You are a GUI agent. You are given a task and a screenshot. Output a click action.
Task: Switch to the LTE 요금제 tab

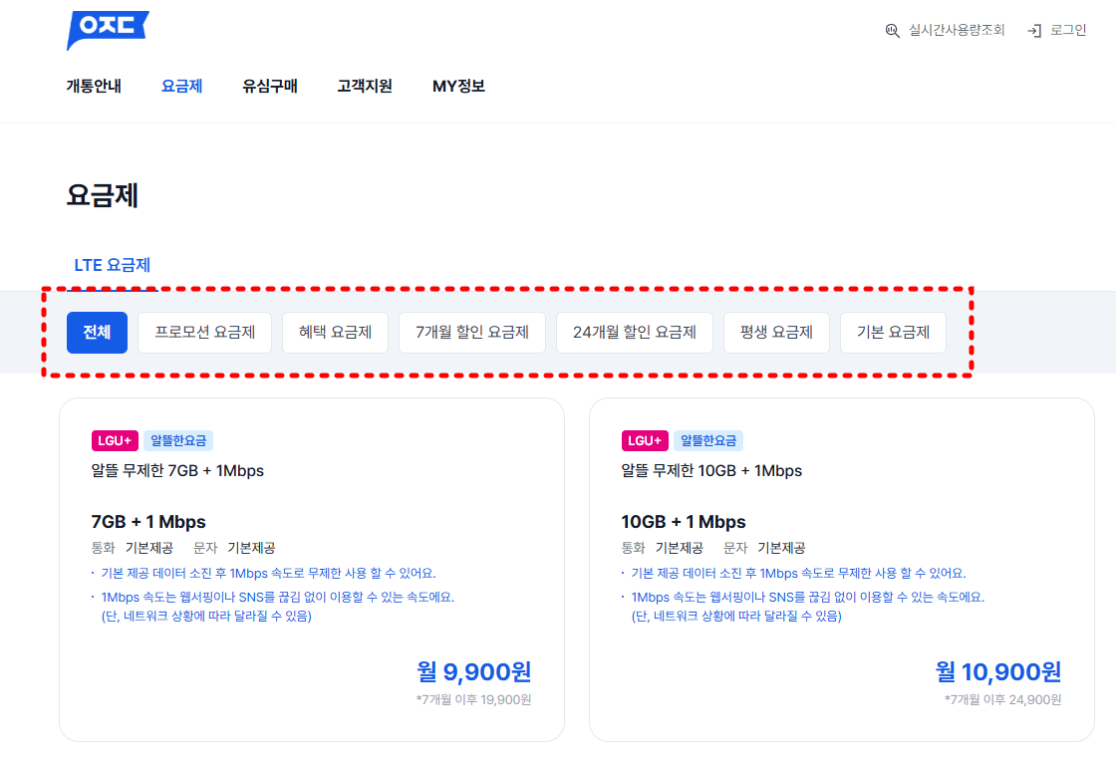pos(112,266)
